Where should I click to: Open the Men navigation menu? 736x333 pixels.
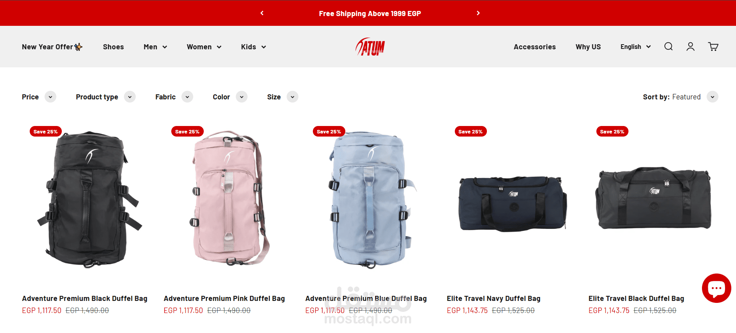(x=155, y=47)
